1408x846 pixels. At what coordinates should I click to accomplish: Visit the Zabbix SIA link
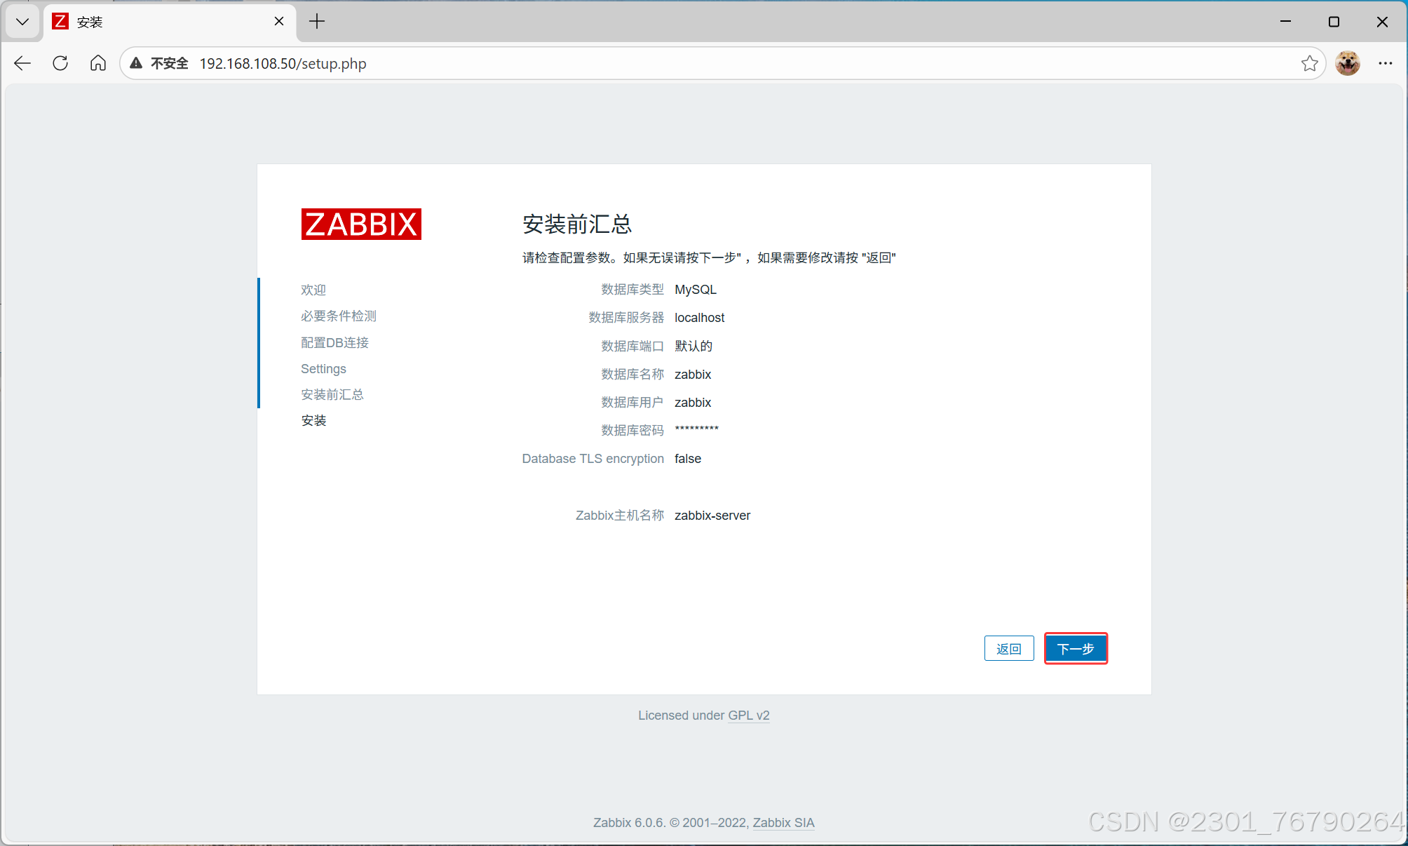tap(783, 822)
